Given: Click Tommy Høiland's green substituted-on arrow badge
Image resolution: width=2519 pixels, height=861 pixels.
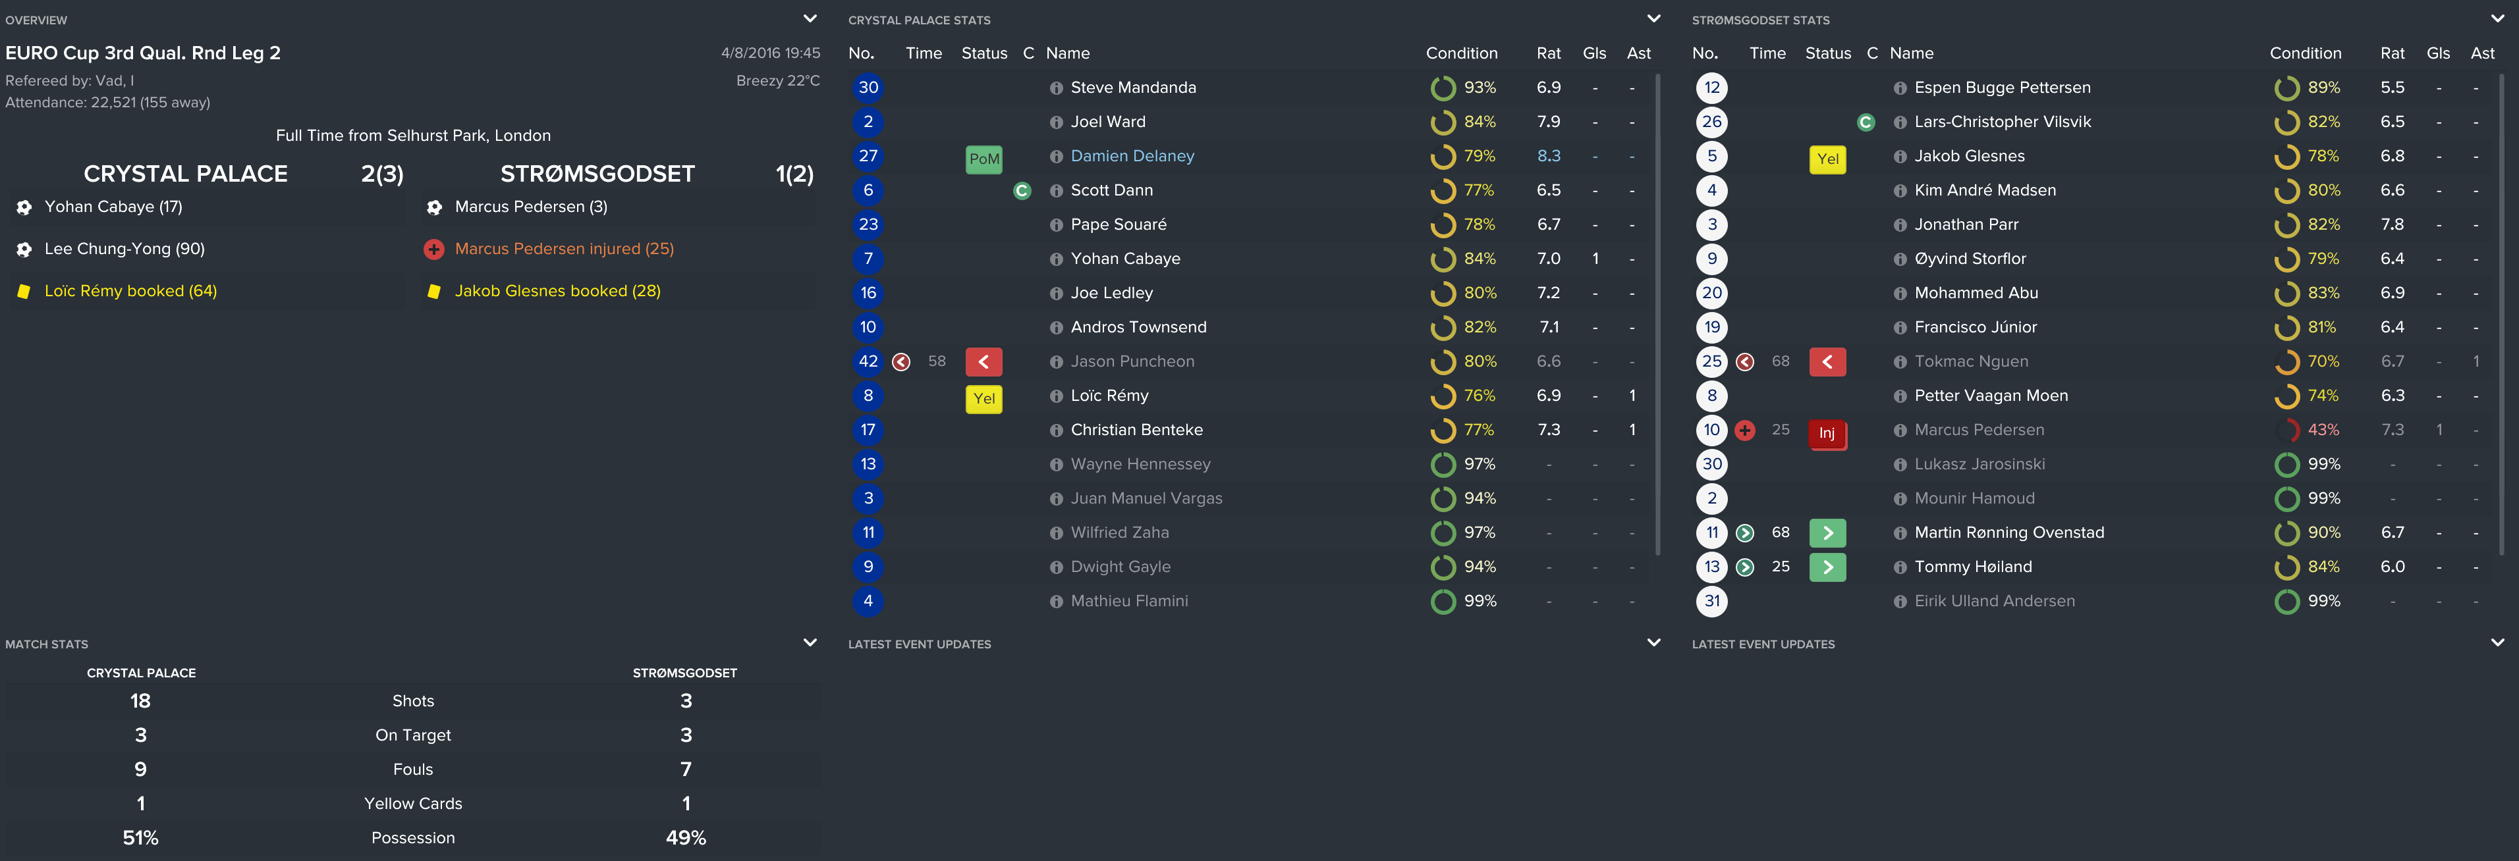Looking at the screenshot, I should click(x=1827, y=567).
